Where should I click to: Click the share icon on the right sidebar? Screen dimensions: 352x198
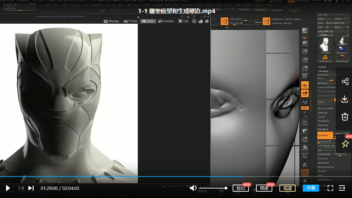point(345,82)
